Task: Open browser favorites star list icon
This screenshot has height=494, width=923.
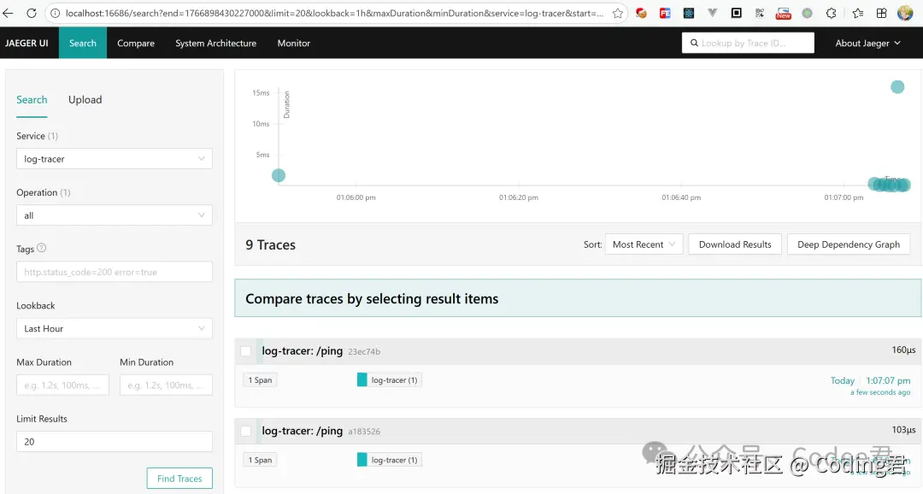Action: 858,13
